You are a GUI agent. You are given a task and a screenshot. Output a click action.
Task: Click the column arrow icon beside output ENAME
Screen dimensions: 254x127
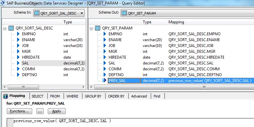(105, 40)
